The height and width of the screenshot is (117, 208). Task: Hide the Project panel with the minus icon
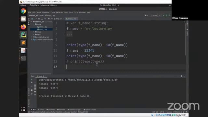pos(52,19)
